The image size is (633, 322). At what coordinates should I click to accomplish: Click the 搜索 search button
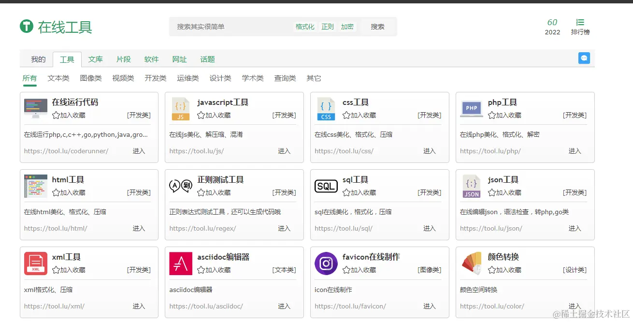pos(377,27)
